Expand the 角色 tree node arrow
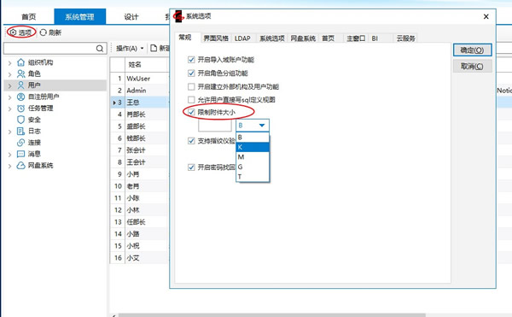This screenshot has height=317, width=512. coord(9,74)
